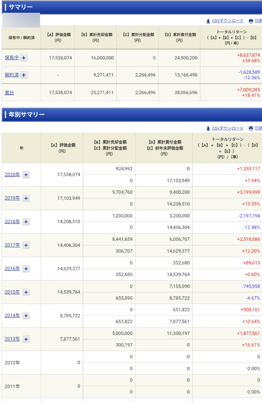Viewport: 262px width, 402px height.
Task: Expand the 2020年 row details
Action: click(x=26, y=175)
